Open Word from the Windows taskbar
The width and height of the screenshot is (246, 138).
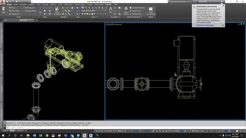coord(34,135)
